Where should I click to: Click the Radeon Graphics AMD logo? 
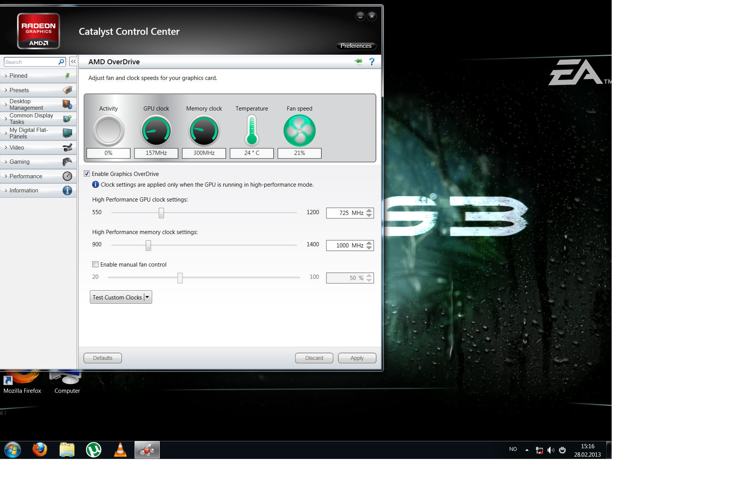click(38, 31)
